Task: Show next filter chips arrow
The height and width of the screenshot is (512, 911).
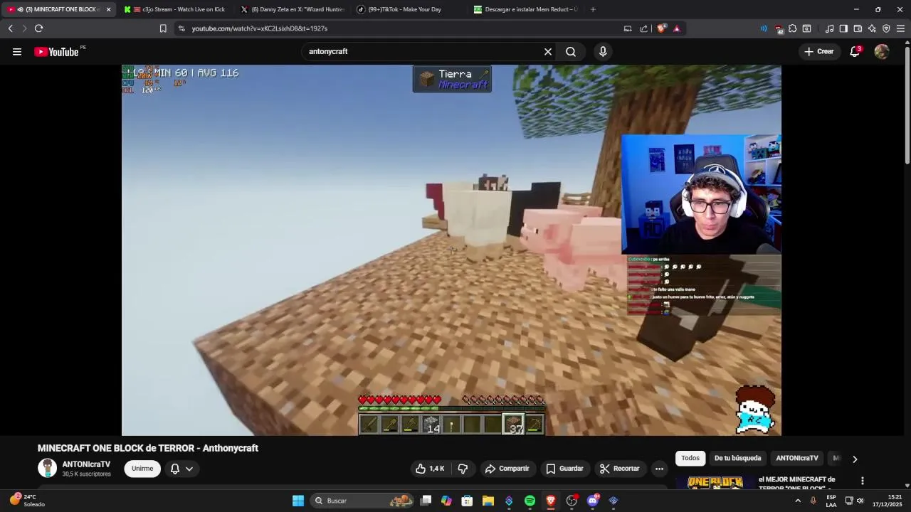Action: (x=855, y=459)
